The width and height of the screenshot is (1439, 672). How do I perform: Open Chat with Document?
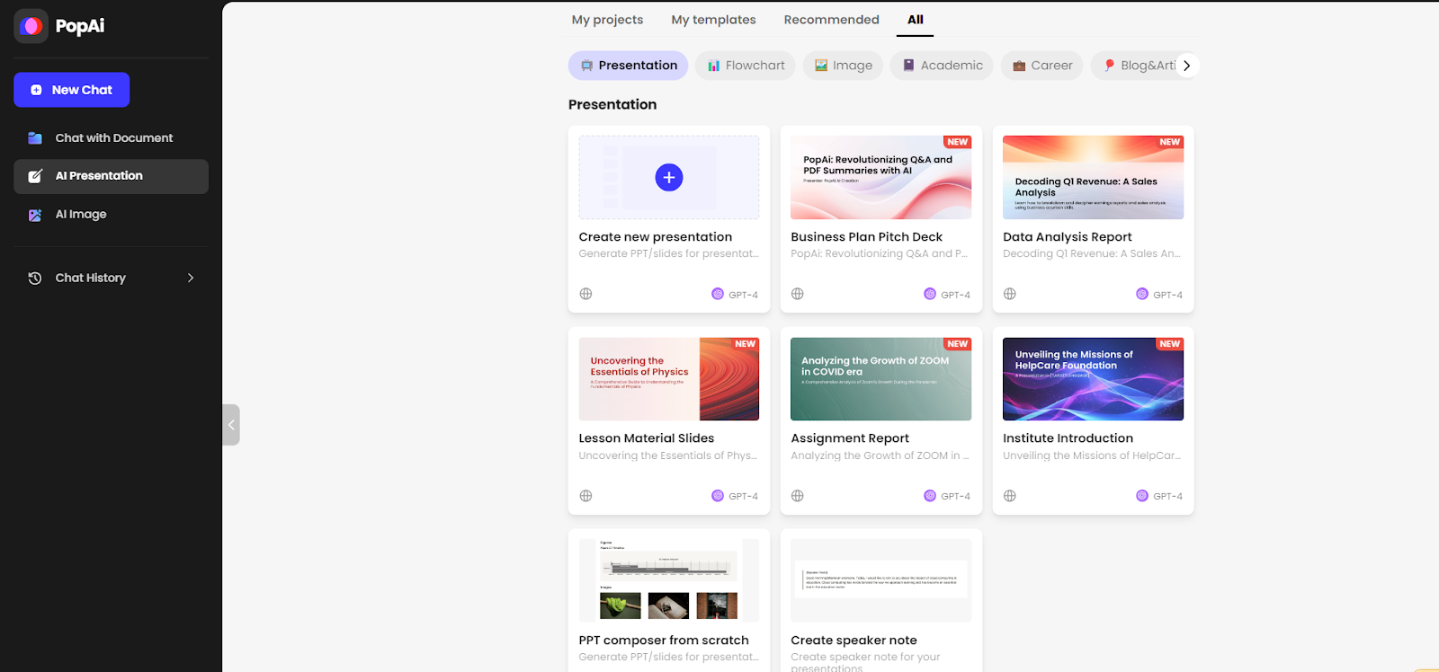[111, 137]
